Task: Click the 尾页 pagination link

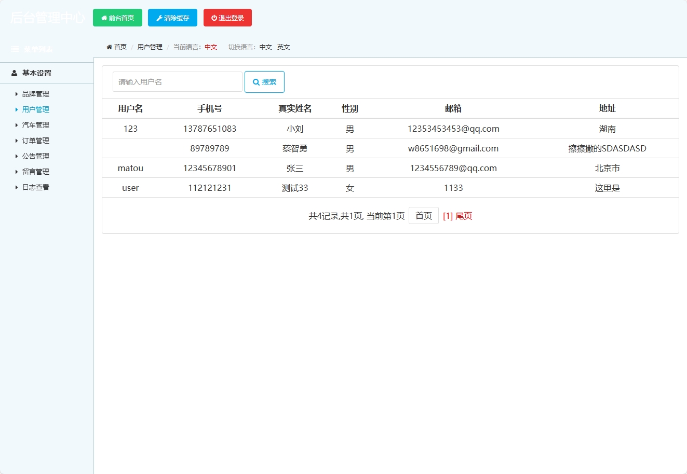Action: (x=463, y=216)
